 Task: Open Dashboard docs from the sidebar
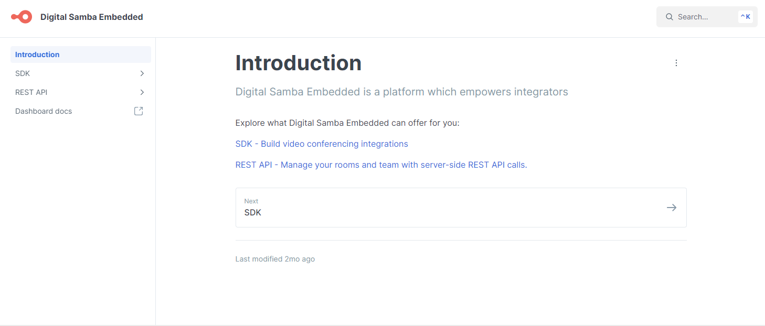44,111
